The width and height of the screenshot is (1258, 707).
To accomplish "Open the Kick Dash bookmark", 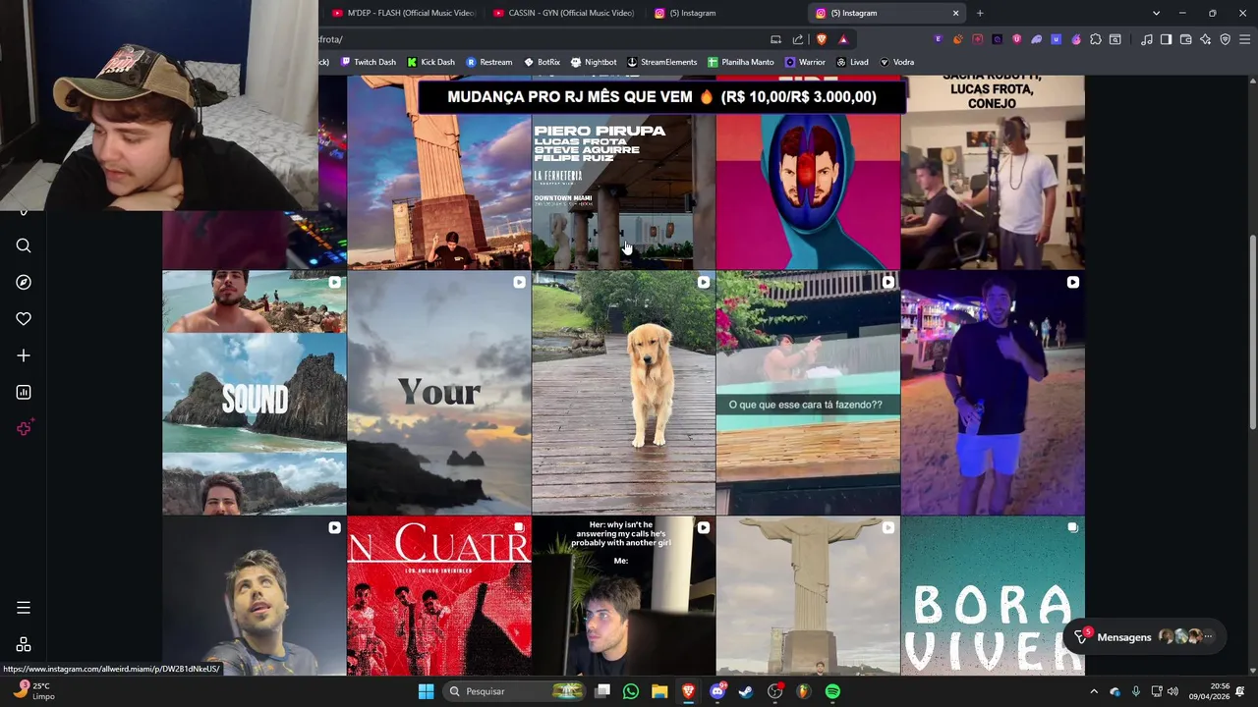I will 430,62.
